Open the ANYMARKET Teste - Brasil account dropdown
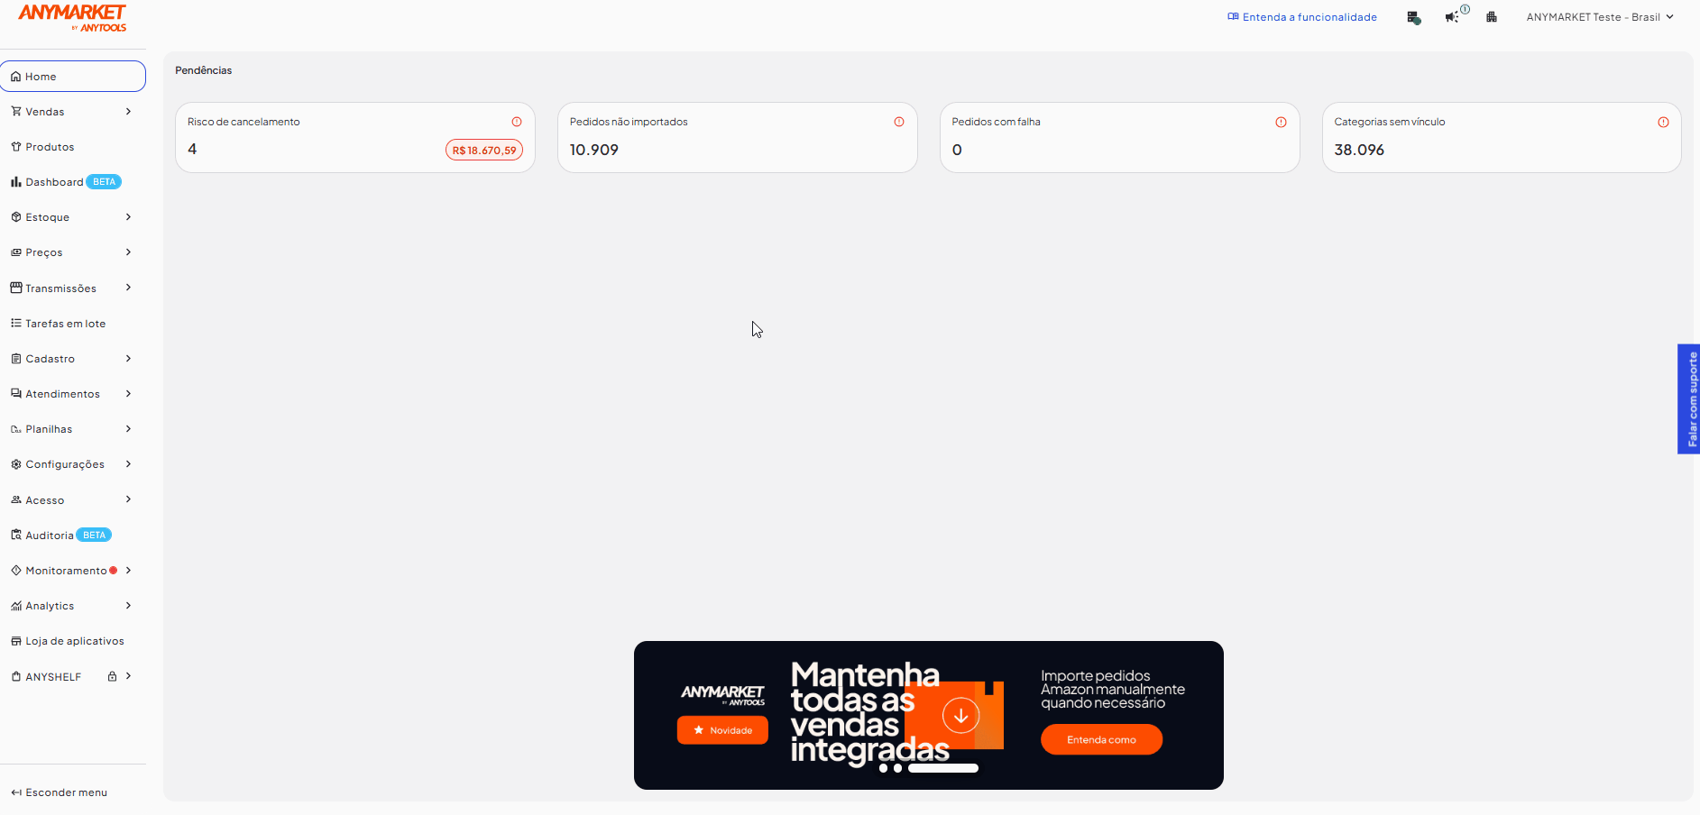1700x815 pixels. pyautogui.click(x=1599, y=17)
